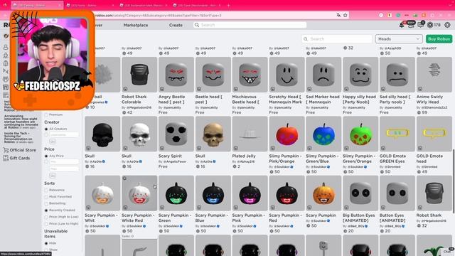Click the top Roblox Search field
Viewport: 455px width, 256px height.
pos(250,26)
